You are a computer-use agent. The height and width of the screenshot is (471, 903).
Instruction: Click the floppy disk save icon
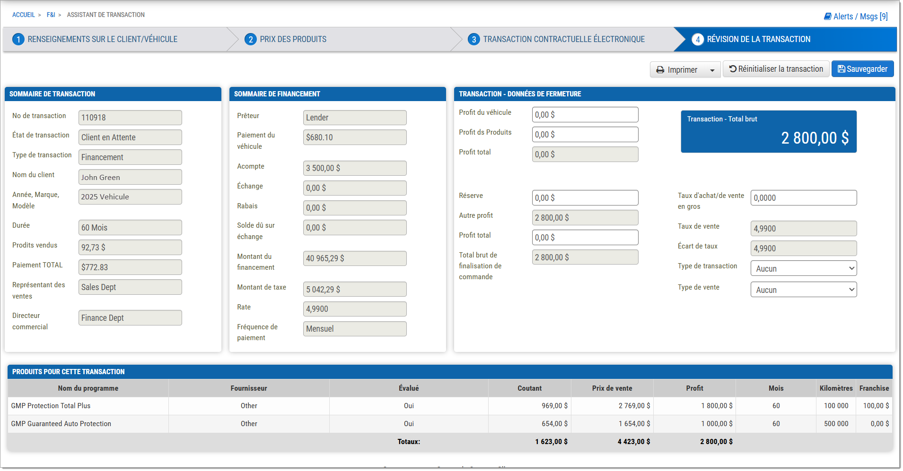coord(841,69)
